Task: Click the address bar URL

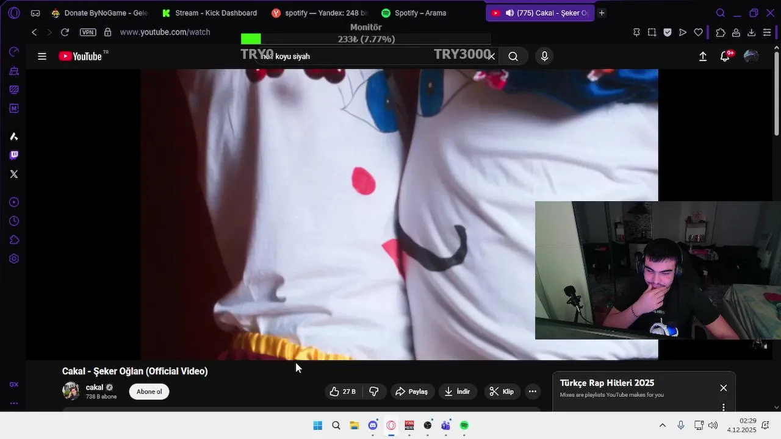Action: [165, 32]
